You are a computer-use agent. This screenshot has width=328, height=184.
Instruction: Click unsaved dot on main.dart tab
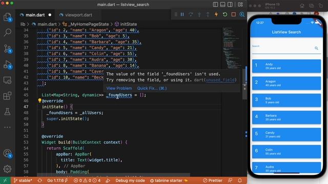click(50, 15)
